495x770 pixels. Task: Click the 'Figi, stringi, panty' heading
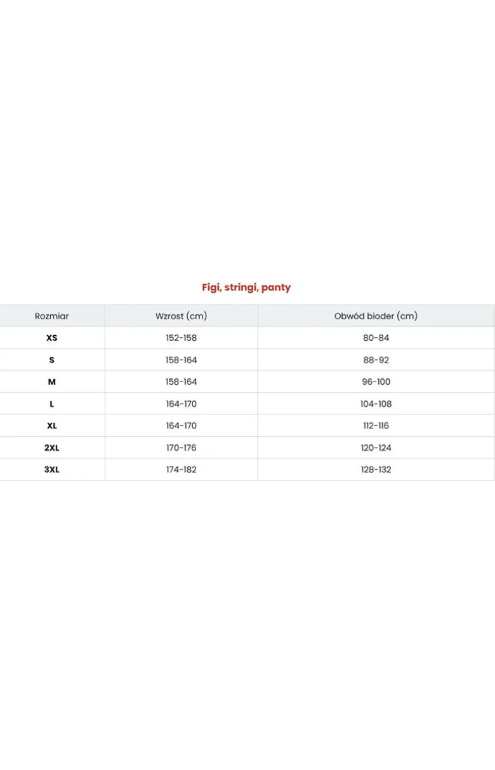pyautogui.click(x=246, y=288)
